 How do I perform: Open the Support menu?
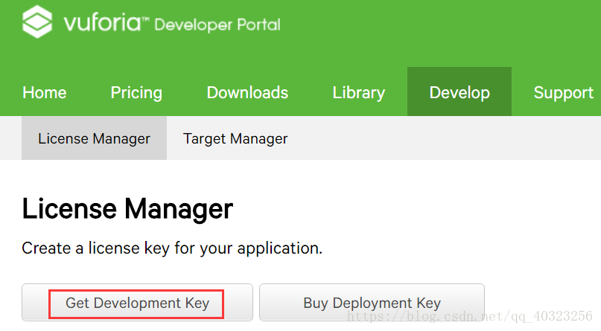564,93
